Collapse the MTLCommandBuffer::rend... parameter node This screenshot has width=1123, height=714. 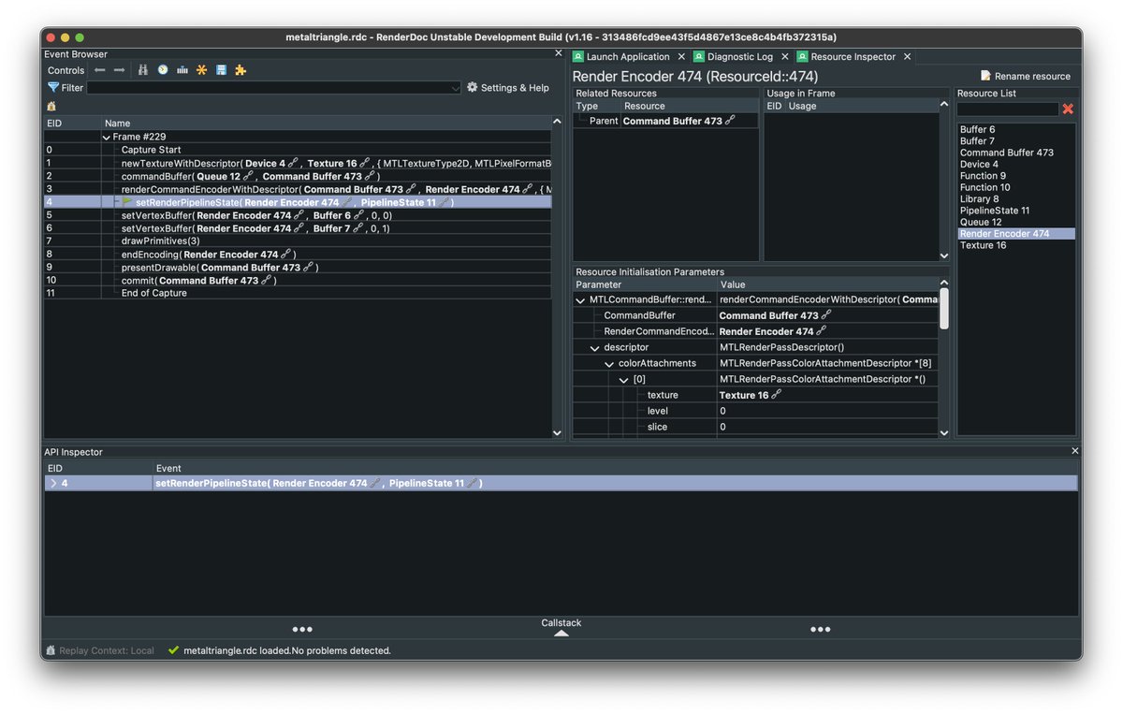[580, 299]
